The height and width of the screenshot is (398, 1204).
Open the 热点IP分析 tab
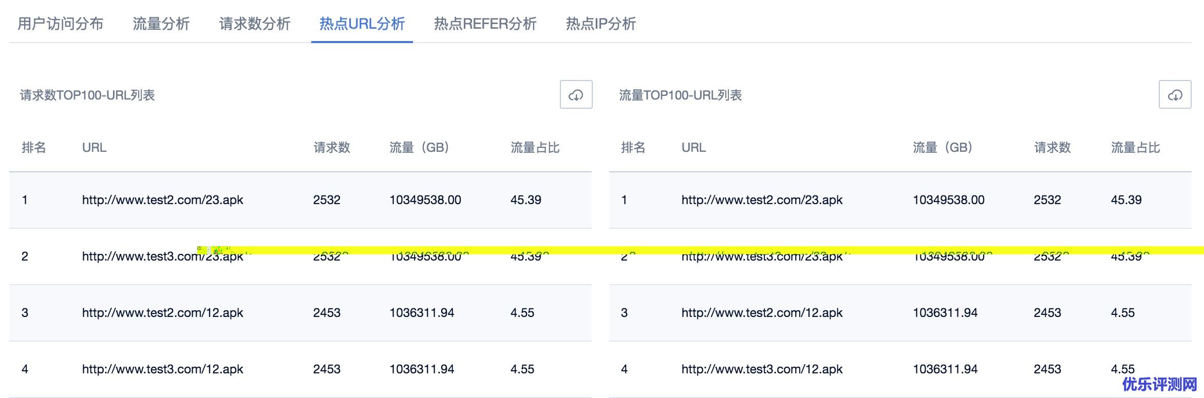point(601,24)
